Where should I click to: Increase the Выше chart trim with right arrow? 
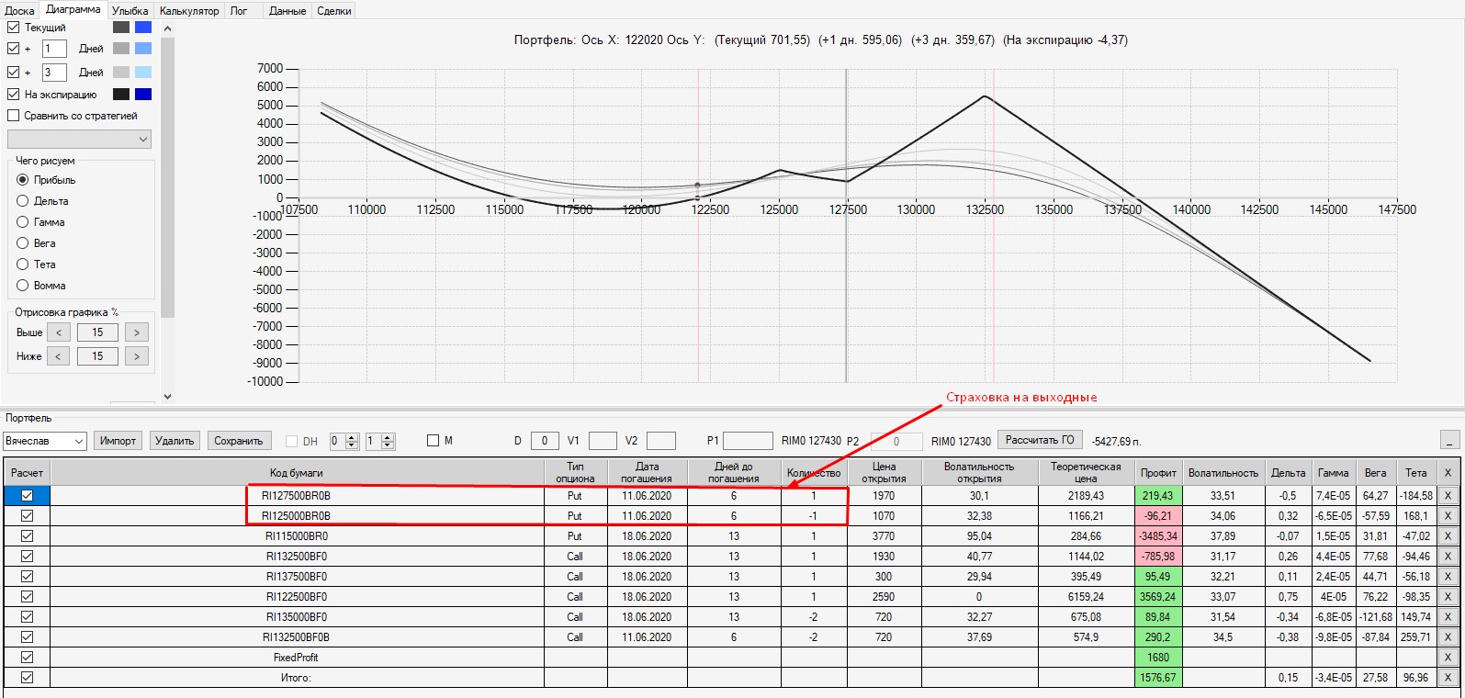tap(137, 332)
